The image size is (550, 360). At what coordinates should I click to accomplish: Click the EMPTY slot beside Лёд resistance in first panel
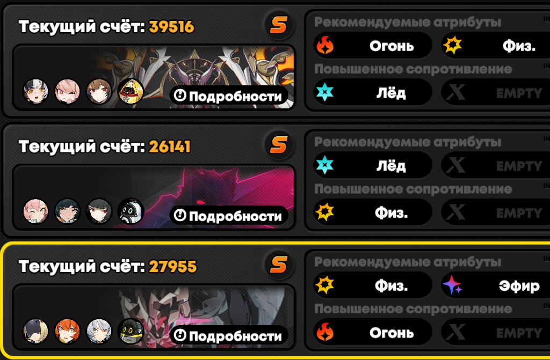coord(495,93)
